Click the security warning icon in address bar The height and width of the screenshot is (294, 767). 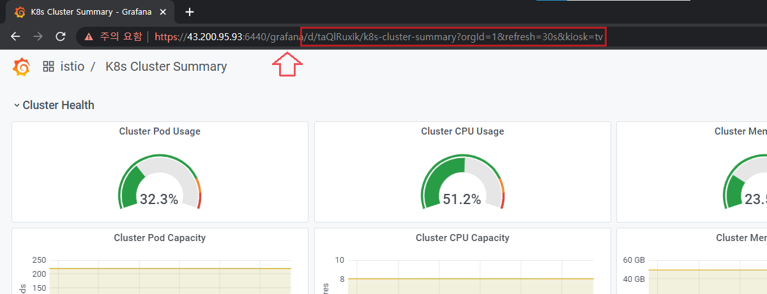(89, 37)
